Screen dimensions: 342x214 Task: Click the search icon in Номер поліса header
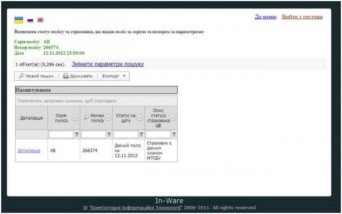[86, 117]
